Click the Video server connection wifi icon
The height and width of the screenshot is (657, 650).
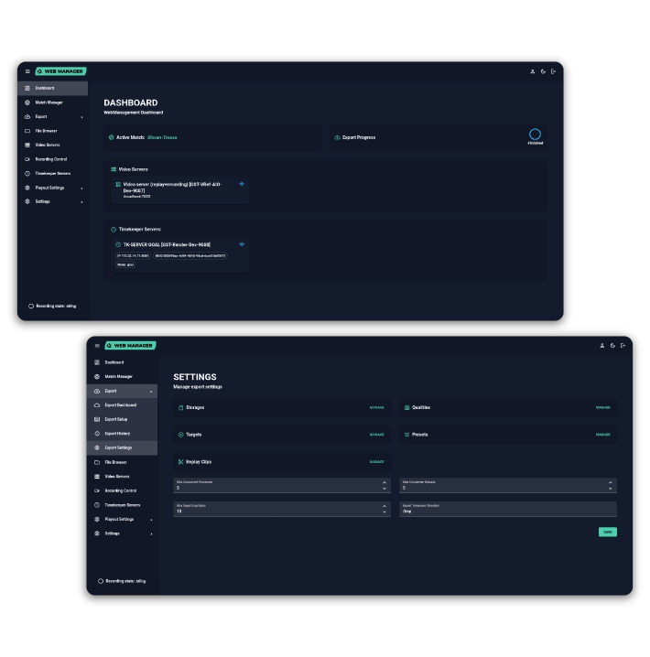point(242,184)
